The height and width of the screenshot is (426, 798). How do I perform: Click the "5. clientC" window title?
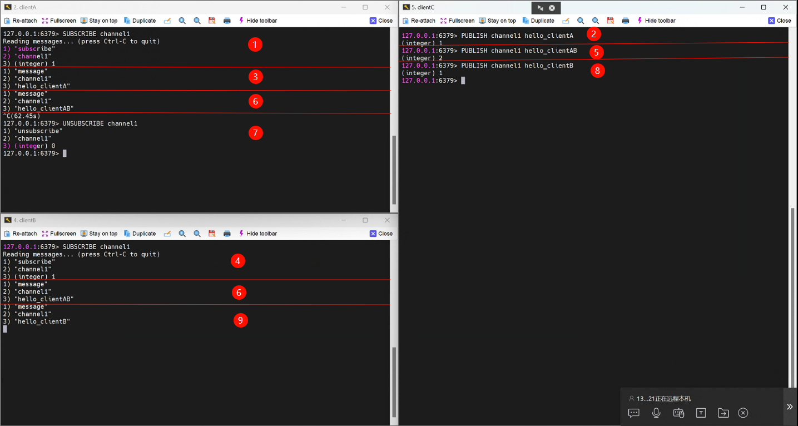(423, 7)
